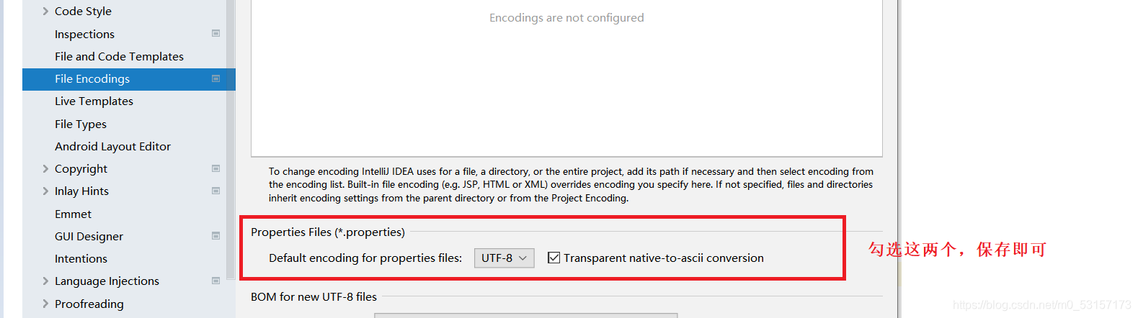Go to File Types settings page
This screenshot has height=318, width=1138.
click(81, 124)
